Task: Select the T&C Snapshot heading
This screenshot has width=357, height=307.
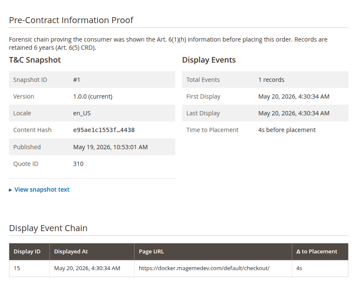Action: point(35,60)
